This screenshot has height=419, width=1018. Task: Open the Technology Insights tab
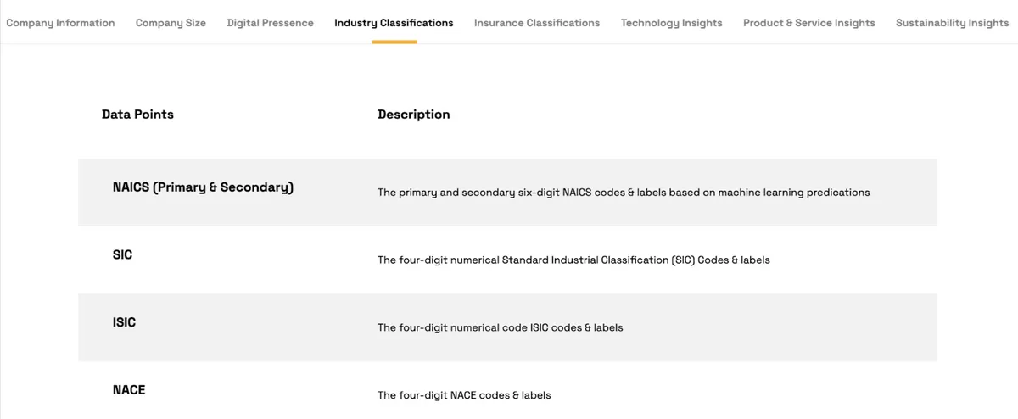(x=672, y=23)
